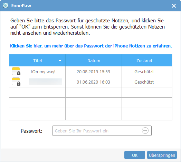Click the locked note icon for 'fOn my way!'
181x162 pixels.
pyautogui.click(x=16, y=71)
